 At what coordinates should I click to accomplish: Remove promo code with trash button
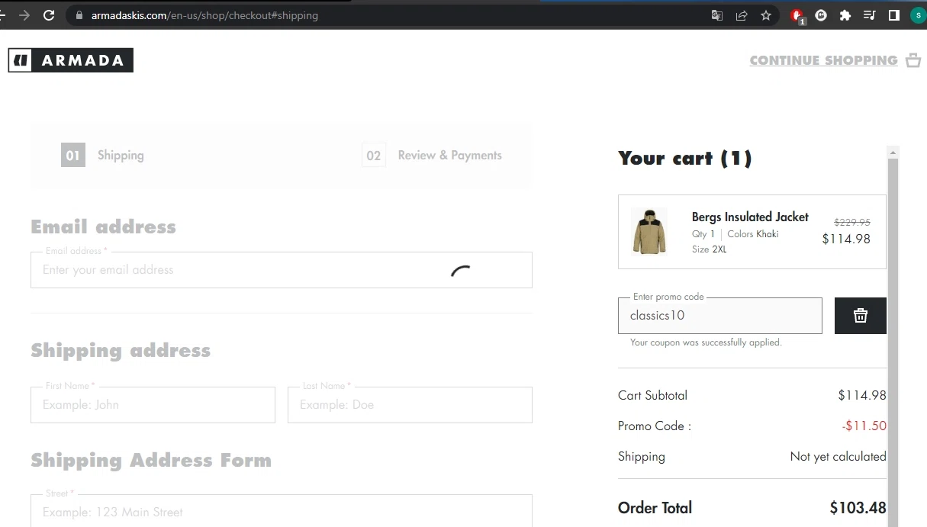point(861,316)
